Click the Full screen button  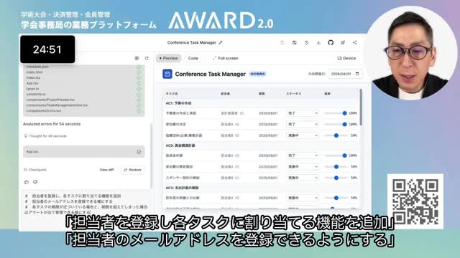(225, 58)
